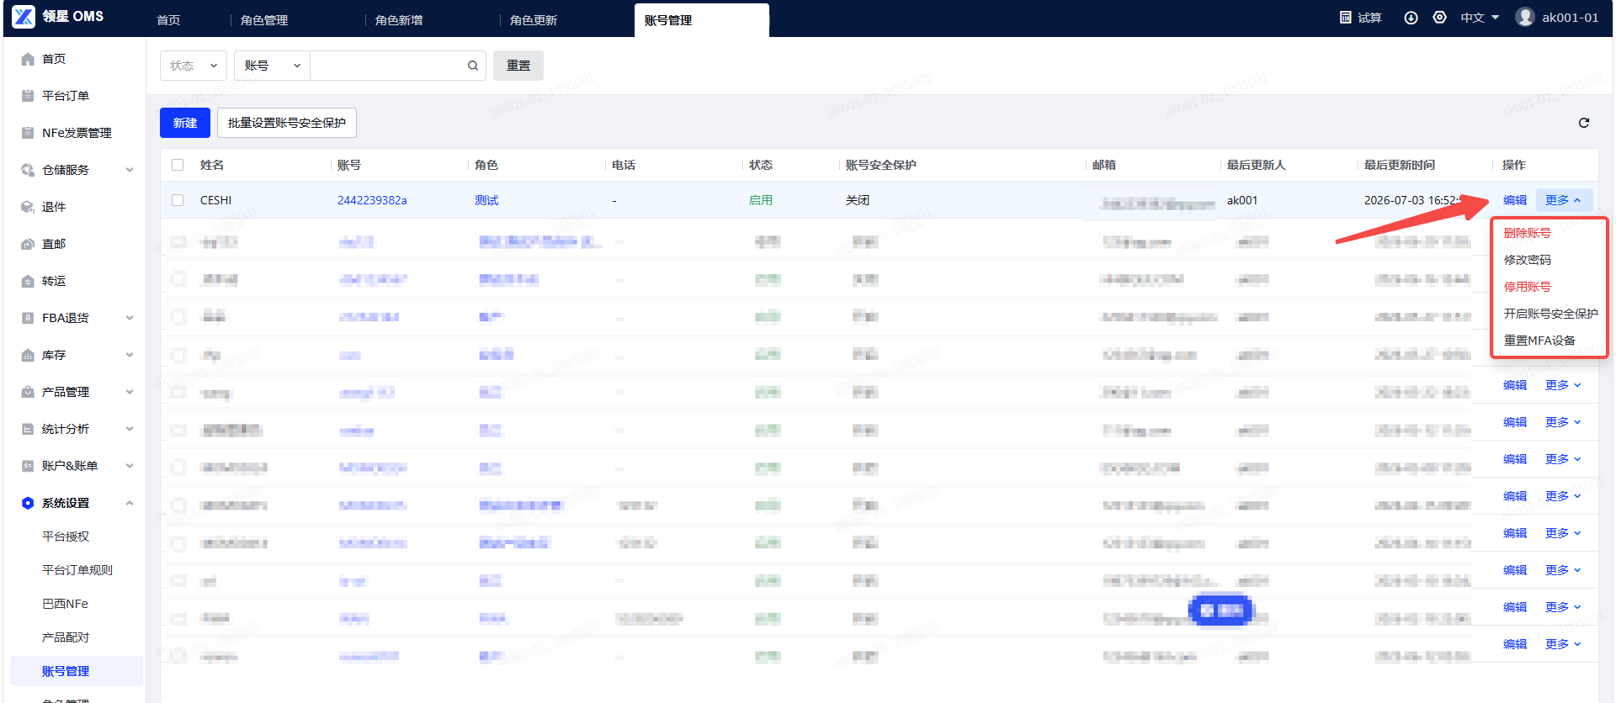Open the 试算 calculator icon
The width and height of the screenshot is (1616, 703).
pos(1345,17)
